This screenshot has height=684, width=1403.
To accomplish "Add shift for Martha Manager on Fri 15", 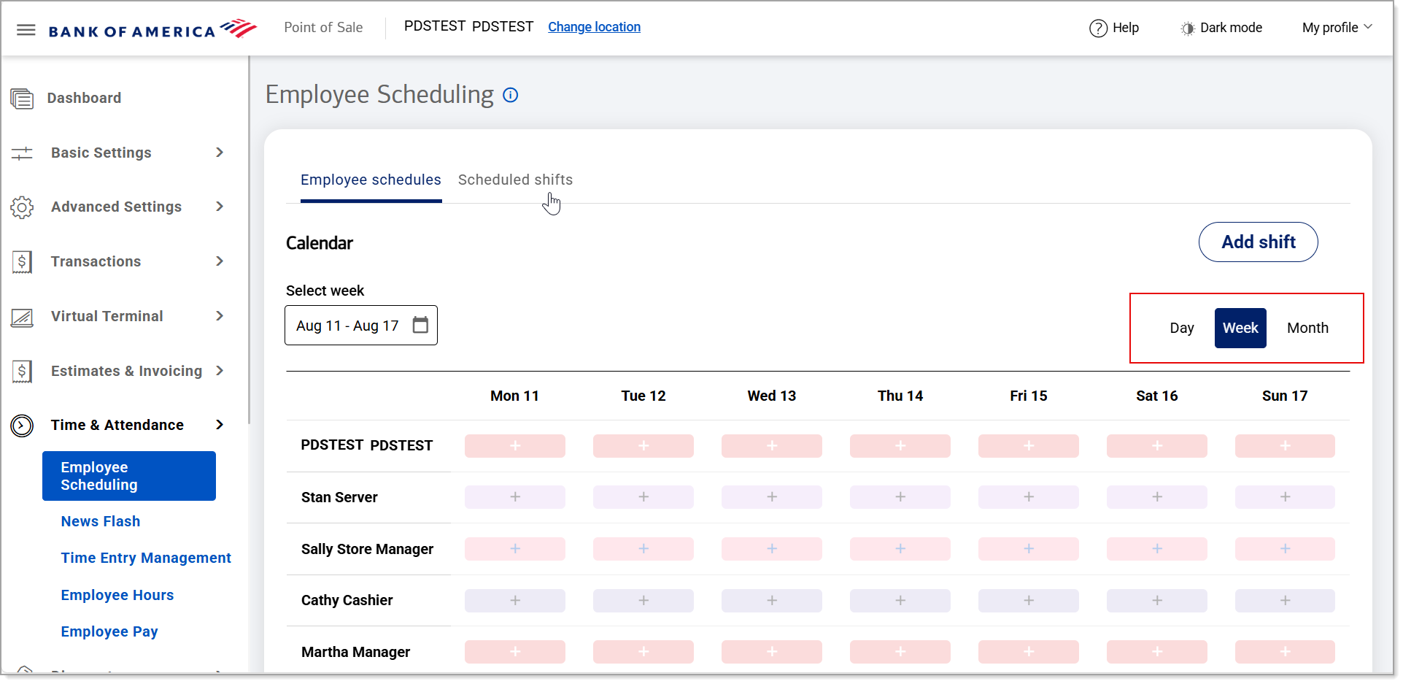I will [1029, 652].
